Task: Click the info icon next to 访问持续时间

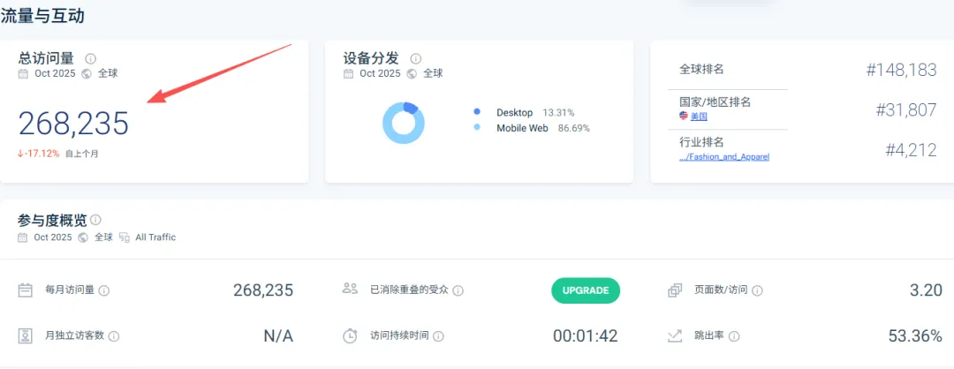Action: (x=439, y=335)
